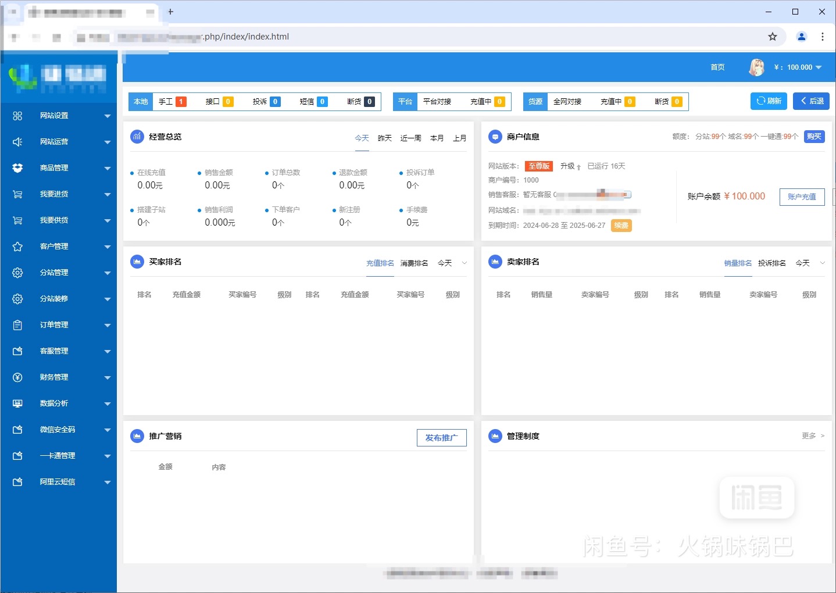Select the 商品管理 sidebar icon

click(x=17, y=167)
